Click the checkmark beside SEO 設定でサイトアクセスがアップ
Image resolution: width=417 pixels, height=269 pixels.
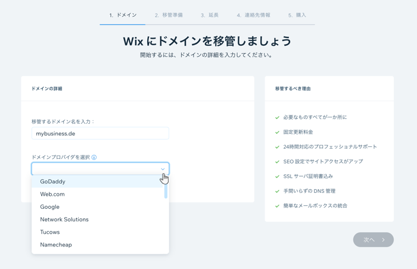tap(277, 162)
